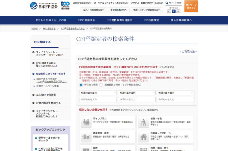Click the second 市区町村を入力 field
Screen dimensions: 228x151
click(136, 100)
